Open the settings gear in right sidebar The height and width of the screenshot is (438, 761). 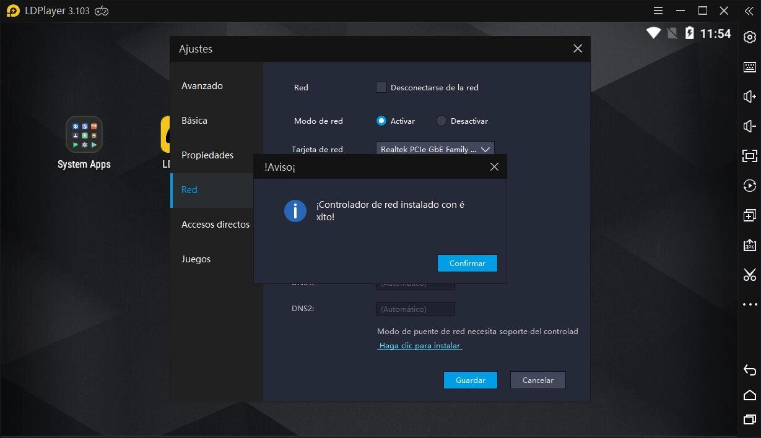[749, 38]
